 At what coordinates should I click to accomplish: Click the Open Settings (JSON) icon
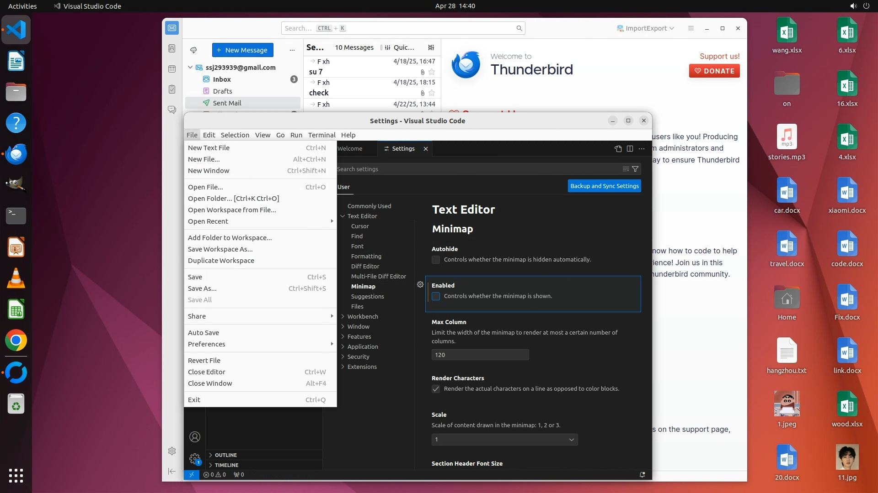coord(618,149)
